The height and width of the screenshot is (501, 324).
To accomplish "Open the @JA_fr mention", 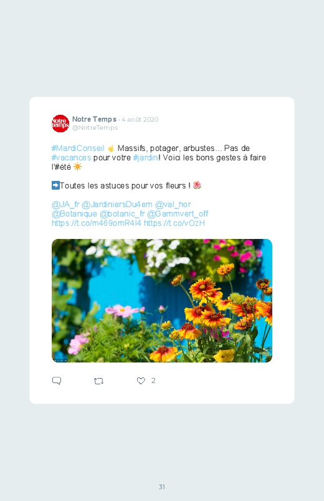I will click(x=65, y=204).
